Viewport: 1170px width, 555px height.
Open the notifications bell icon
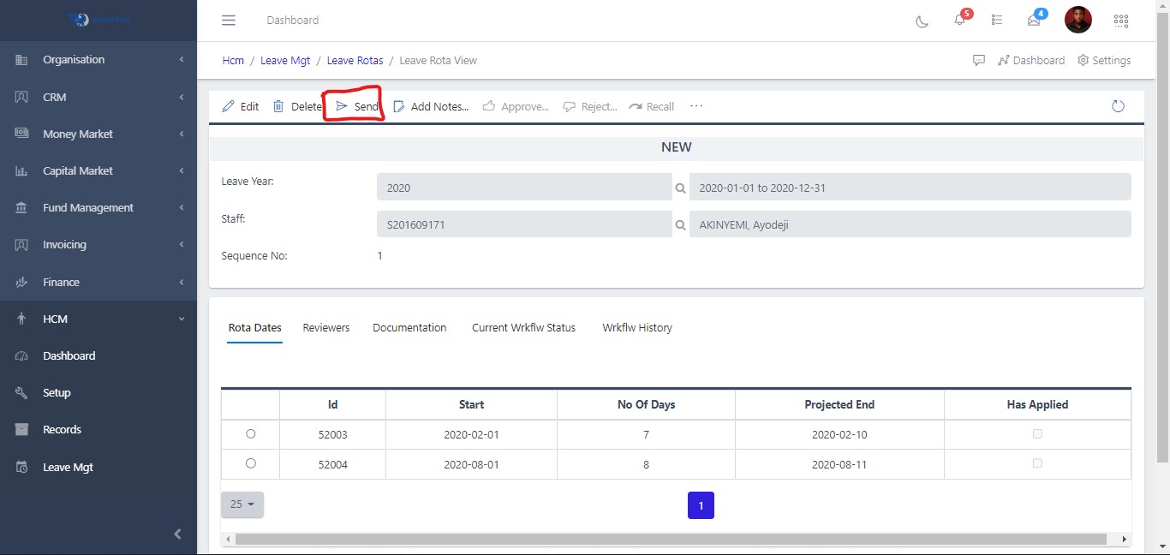959,21
